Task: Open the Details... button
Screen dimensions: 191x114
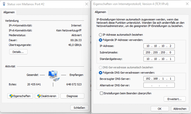Action: tap(18, 52)
